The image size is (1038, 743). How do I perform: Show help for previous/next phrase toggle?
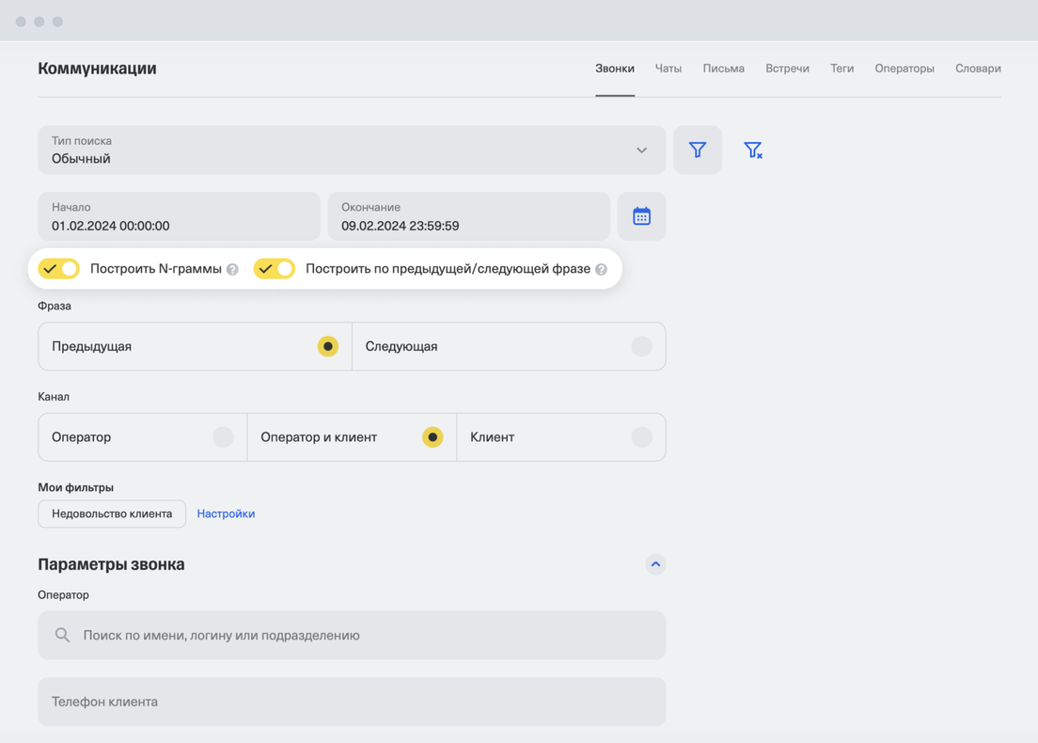click(601, 270)
